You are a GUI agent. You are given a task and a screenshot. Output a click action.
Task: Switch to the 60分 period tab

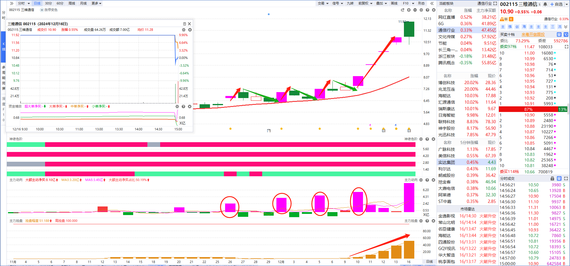click(x=60, y=3)
